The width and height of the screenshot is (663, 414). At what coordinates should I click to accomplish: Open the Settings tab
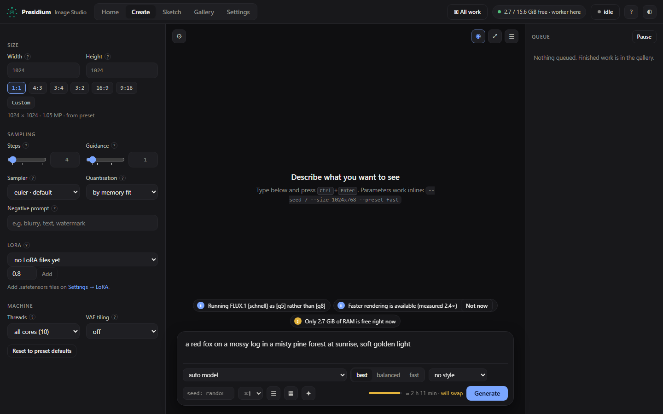coord(238,12)
